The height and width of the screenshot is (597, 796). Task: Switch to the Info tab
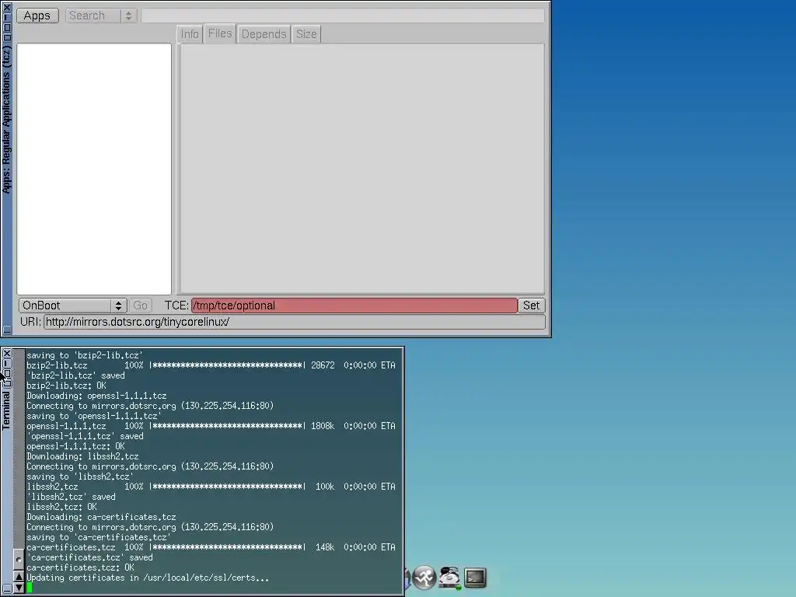pyautogui.click(x=190, y=34)
